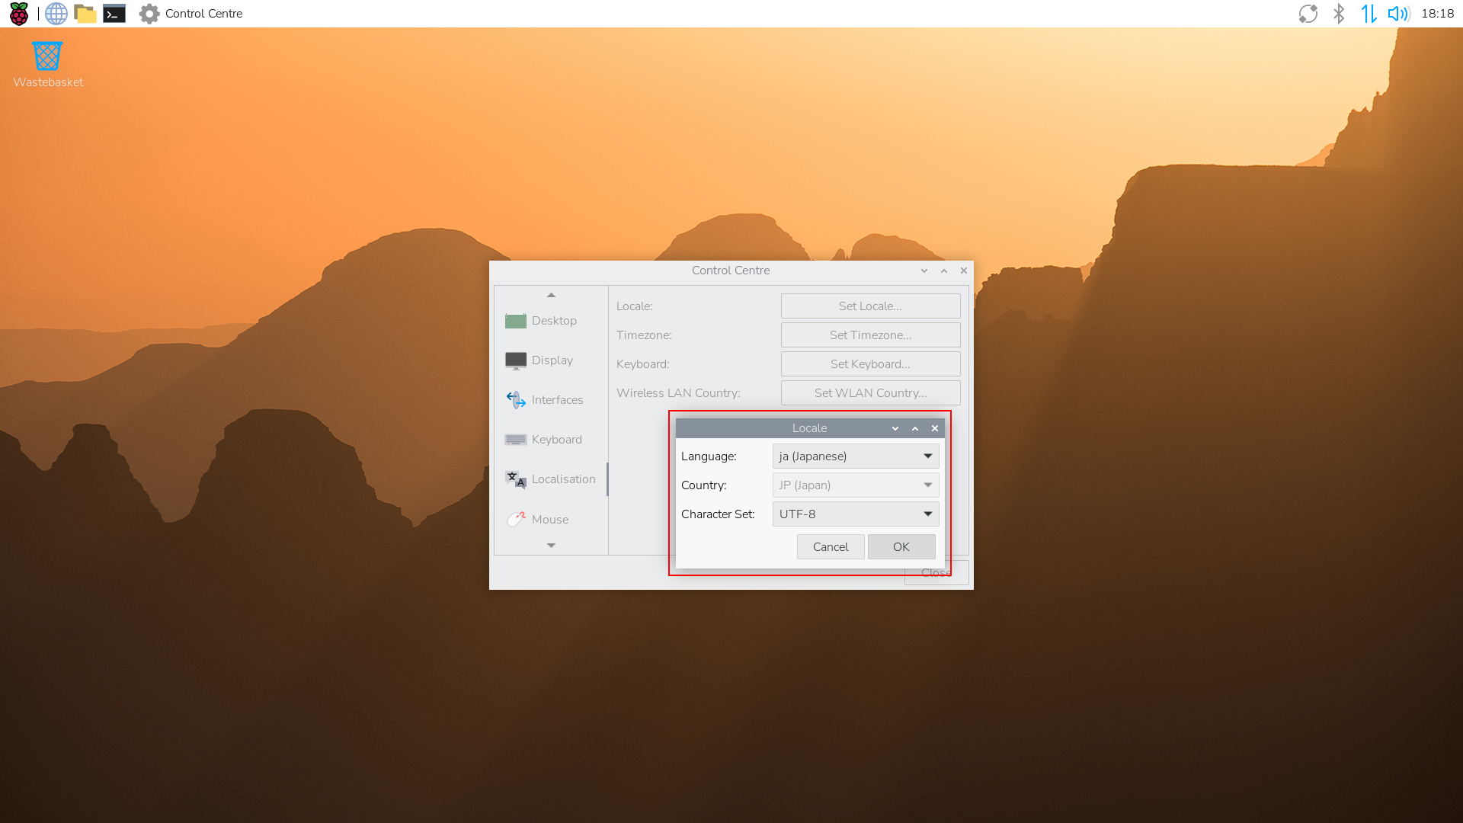Expand the Character Set dropdown
The width and height of the screenshot is (1463, 823).
click(855, 514)
